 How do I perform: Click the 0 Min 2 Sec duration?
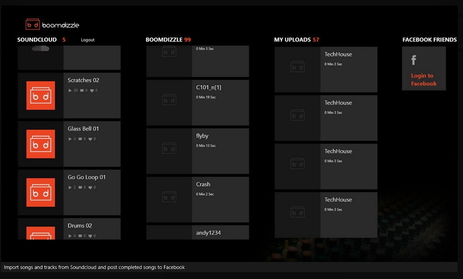pyautogui.click(x=205, y=194)
